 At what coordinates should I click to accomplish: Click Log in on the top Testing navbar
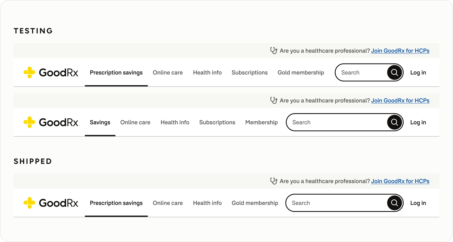418,73
